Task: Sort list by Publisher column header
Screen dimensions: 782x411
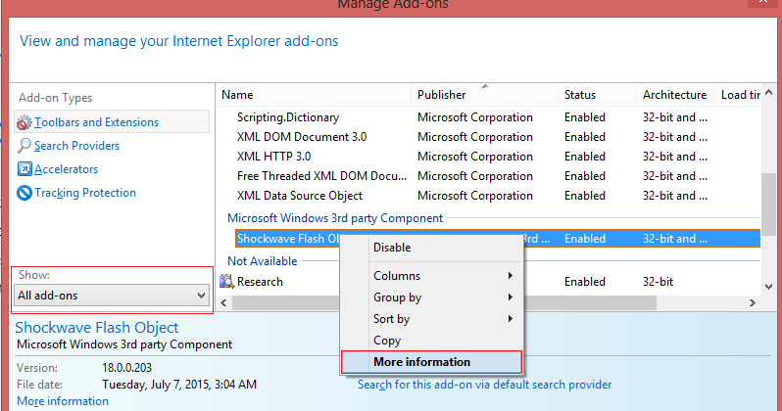Action: (x=484, y=95)
